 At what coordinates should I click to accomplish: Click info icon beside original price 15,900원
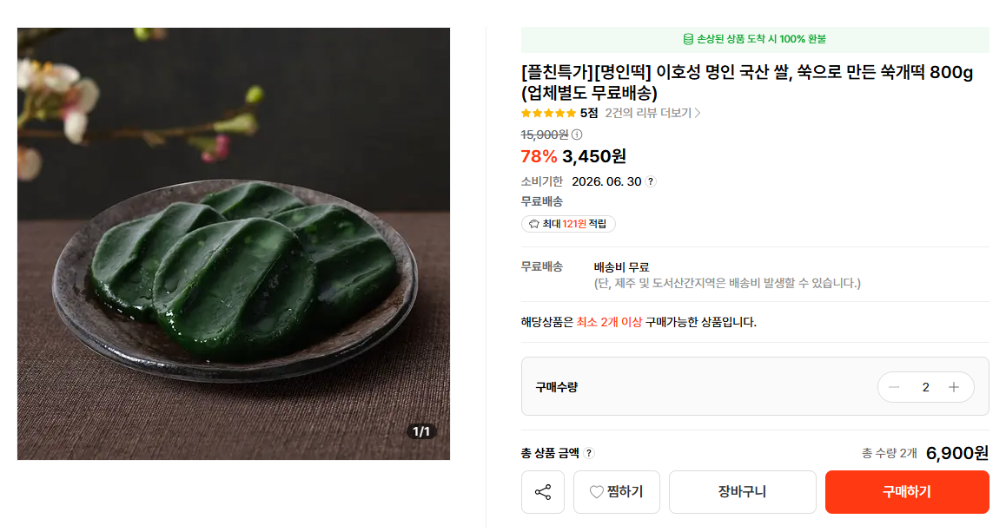577,135
